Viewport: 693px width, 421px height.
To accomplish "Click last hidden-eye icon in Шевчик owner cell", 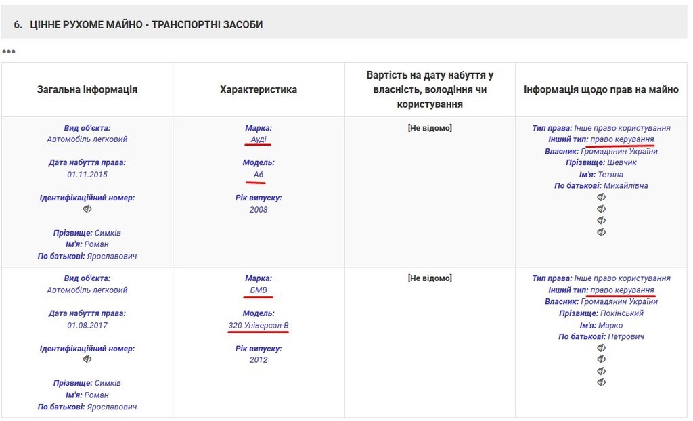I will (x=601, y=232).
